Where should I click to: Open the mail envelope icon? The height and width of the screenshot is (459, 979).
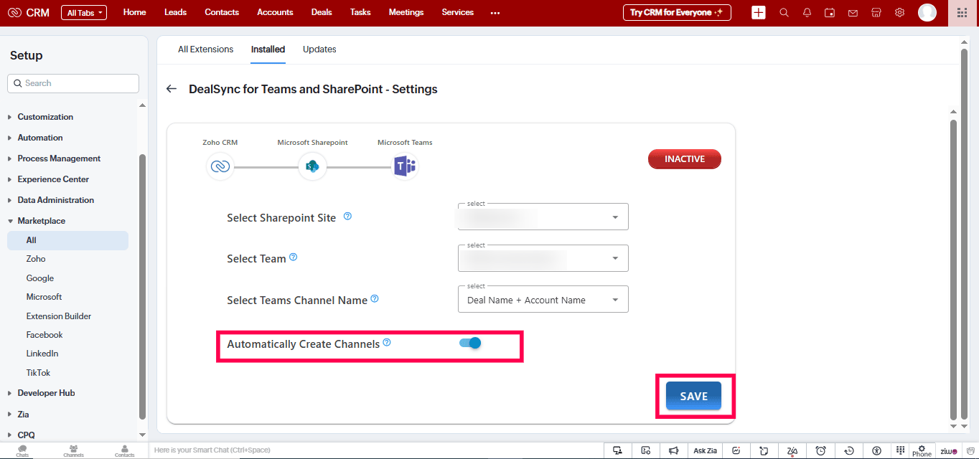pyautogui.click(x=853, y=12)
